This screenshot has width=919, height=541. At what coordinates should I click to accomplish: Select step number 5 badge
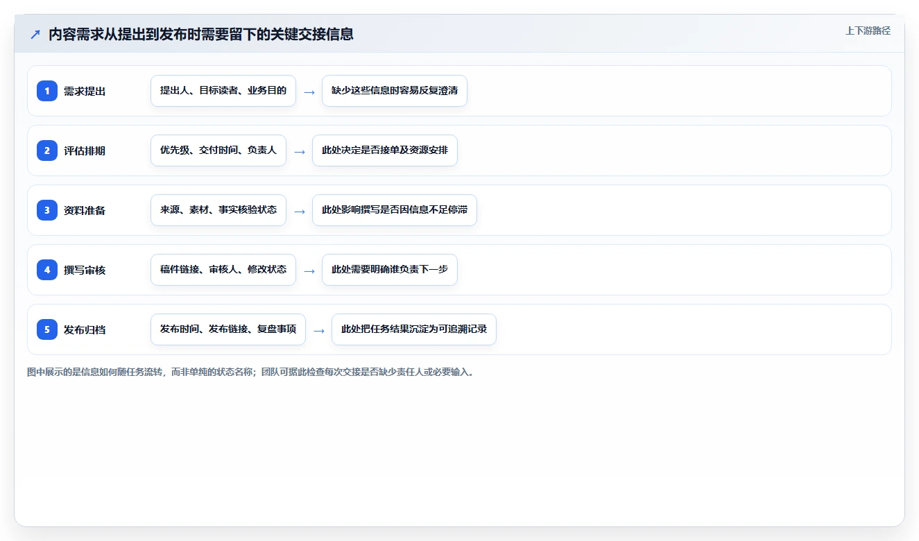tap(47, 329)
